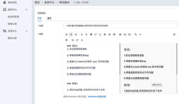The width and height of the screenshot is (179, 104).
Task: Align text right
Action: tap(114, 34)
